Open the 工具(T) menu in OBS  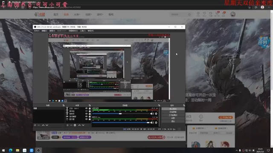coord(83,31)
